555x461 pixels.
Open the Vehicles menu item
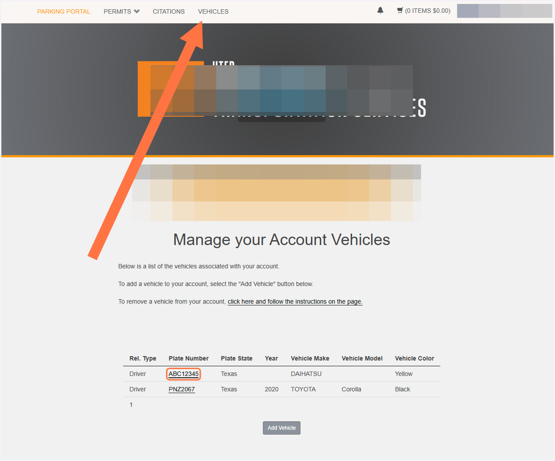(x=213, y=12)
